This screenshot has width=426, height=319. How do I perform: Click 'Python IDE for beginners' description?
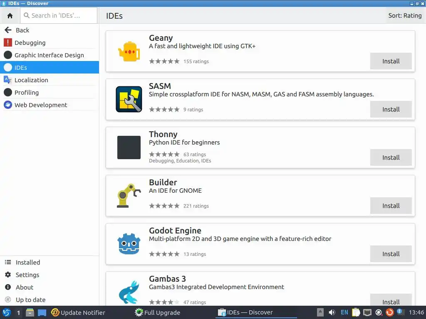point(184,142)
